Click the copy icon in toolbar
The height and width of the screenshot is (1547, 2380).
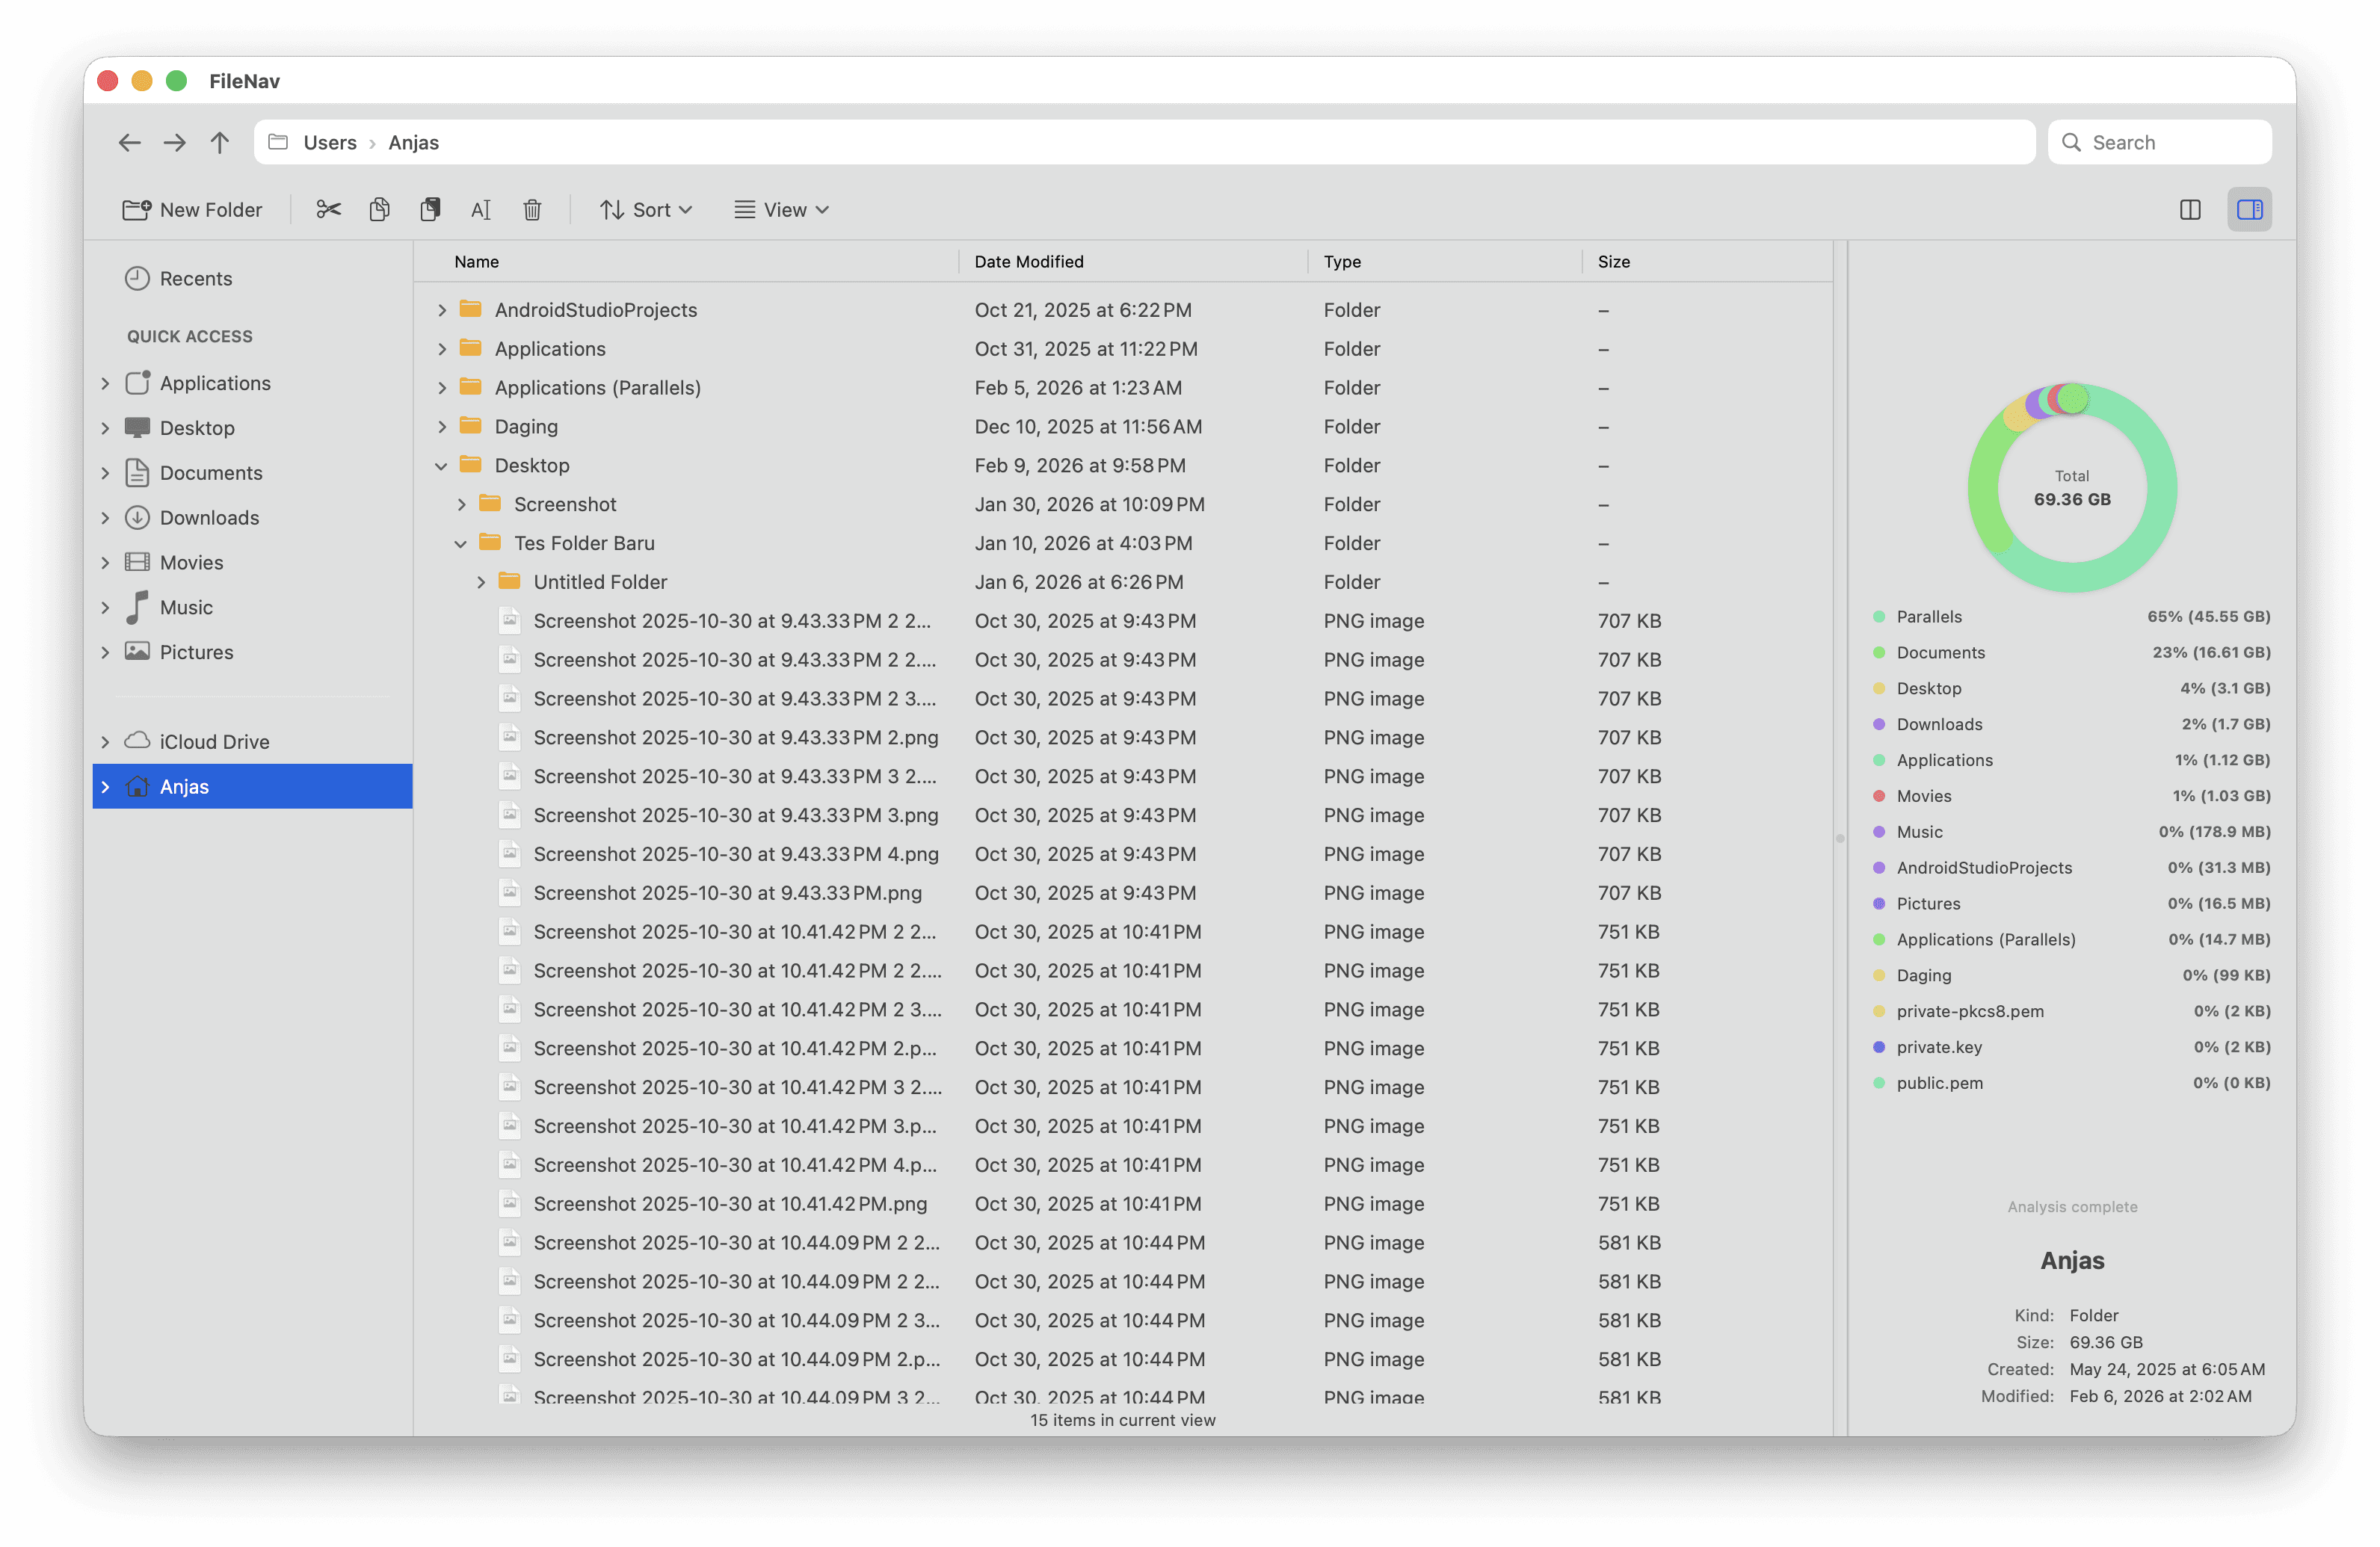click(379, 209)
